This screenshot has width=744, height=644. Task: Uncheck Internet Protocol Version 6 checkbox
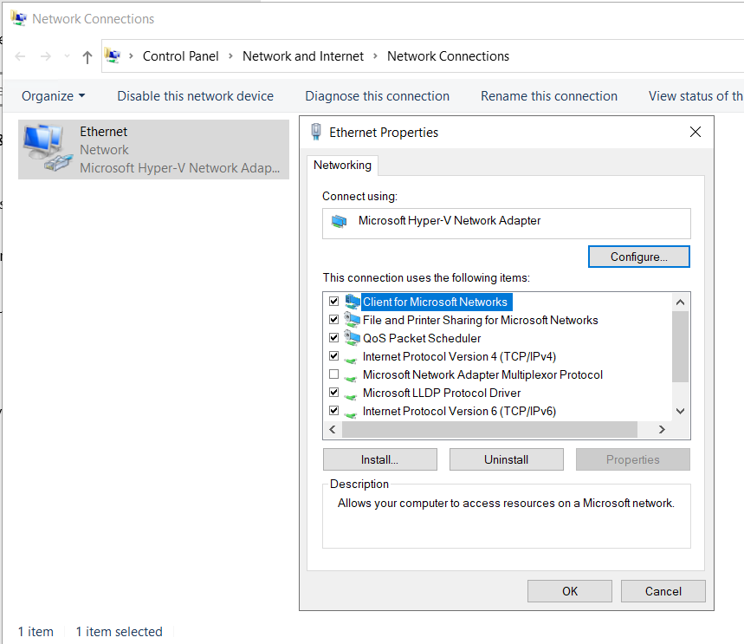pyautogui.click(x=334, y=410)
